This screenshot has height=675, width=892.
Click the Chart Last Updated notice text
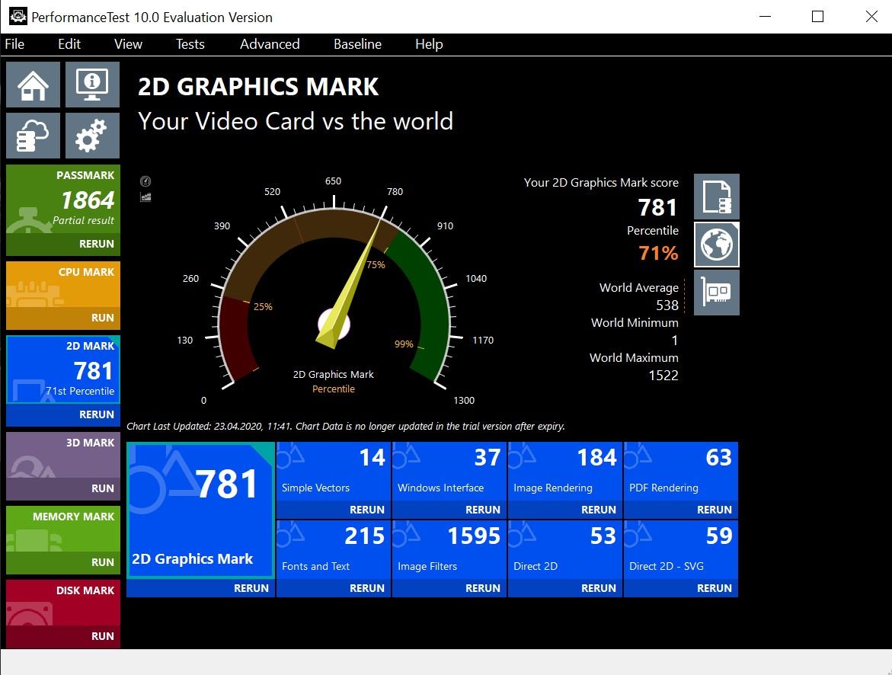click(x=346, y=427)
